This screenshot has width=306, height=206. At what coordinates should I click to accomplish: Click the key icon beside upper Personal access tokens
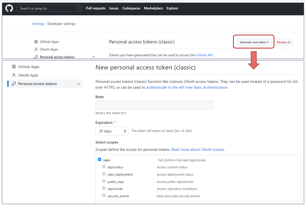pyautogui.click(x=36, y=57)
